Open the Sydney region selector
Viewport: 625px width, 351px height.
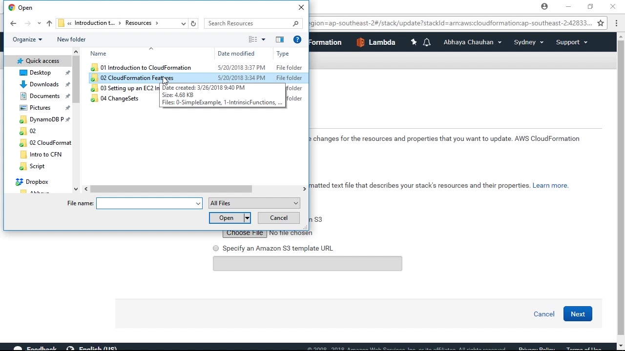[x=528, y=42]
